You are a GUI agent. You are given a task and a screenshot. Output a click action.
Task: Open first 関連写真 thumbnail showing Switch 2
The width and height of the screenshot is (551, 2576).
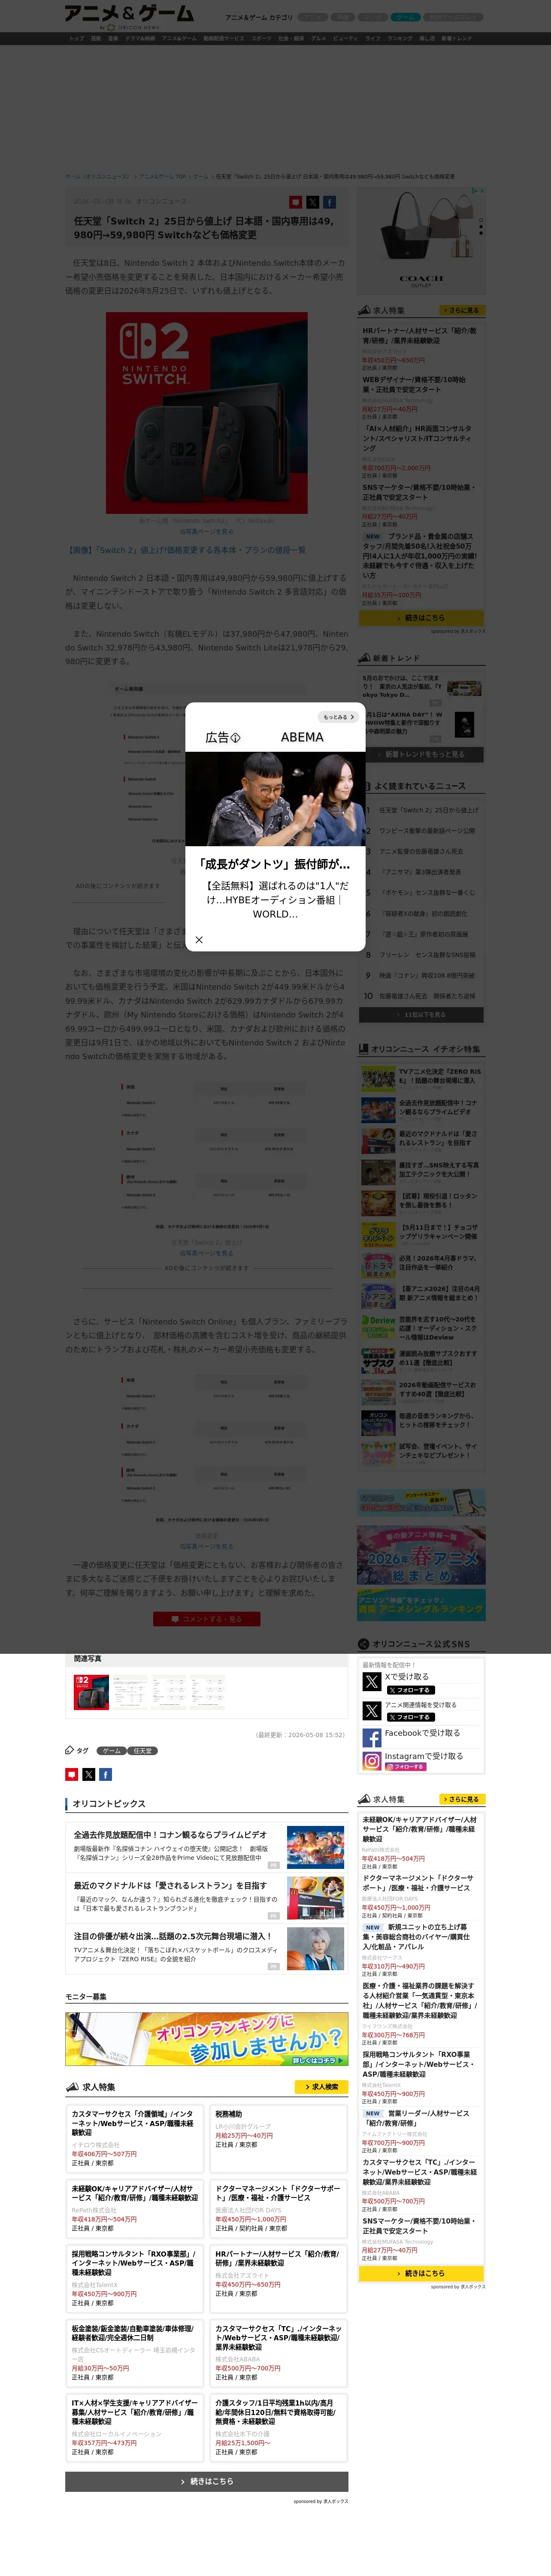(x=91, y=1691)
